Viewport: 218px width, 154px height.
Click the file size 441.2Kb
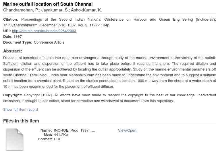(x=61, y=134)
